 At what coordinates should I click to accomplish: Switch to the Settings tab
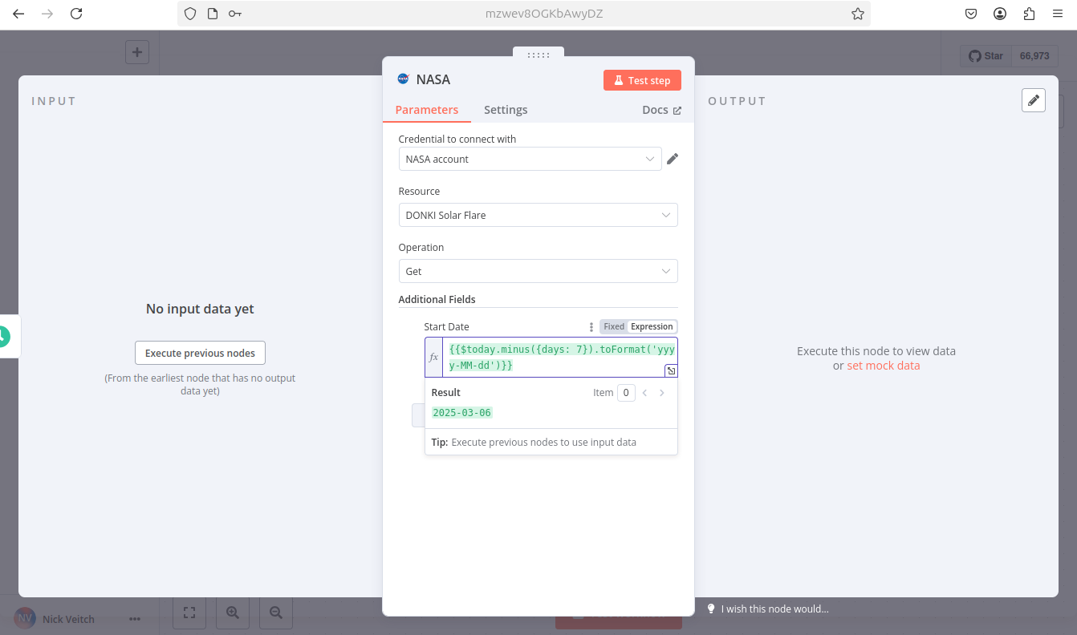(506, 110)
